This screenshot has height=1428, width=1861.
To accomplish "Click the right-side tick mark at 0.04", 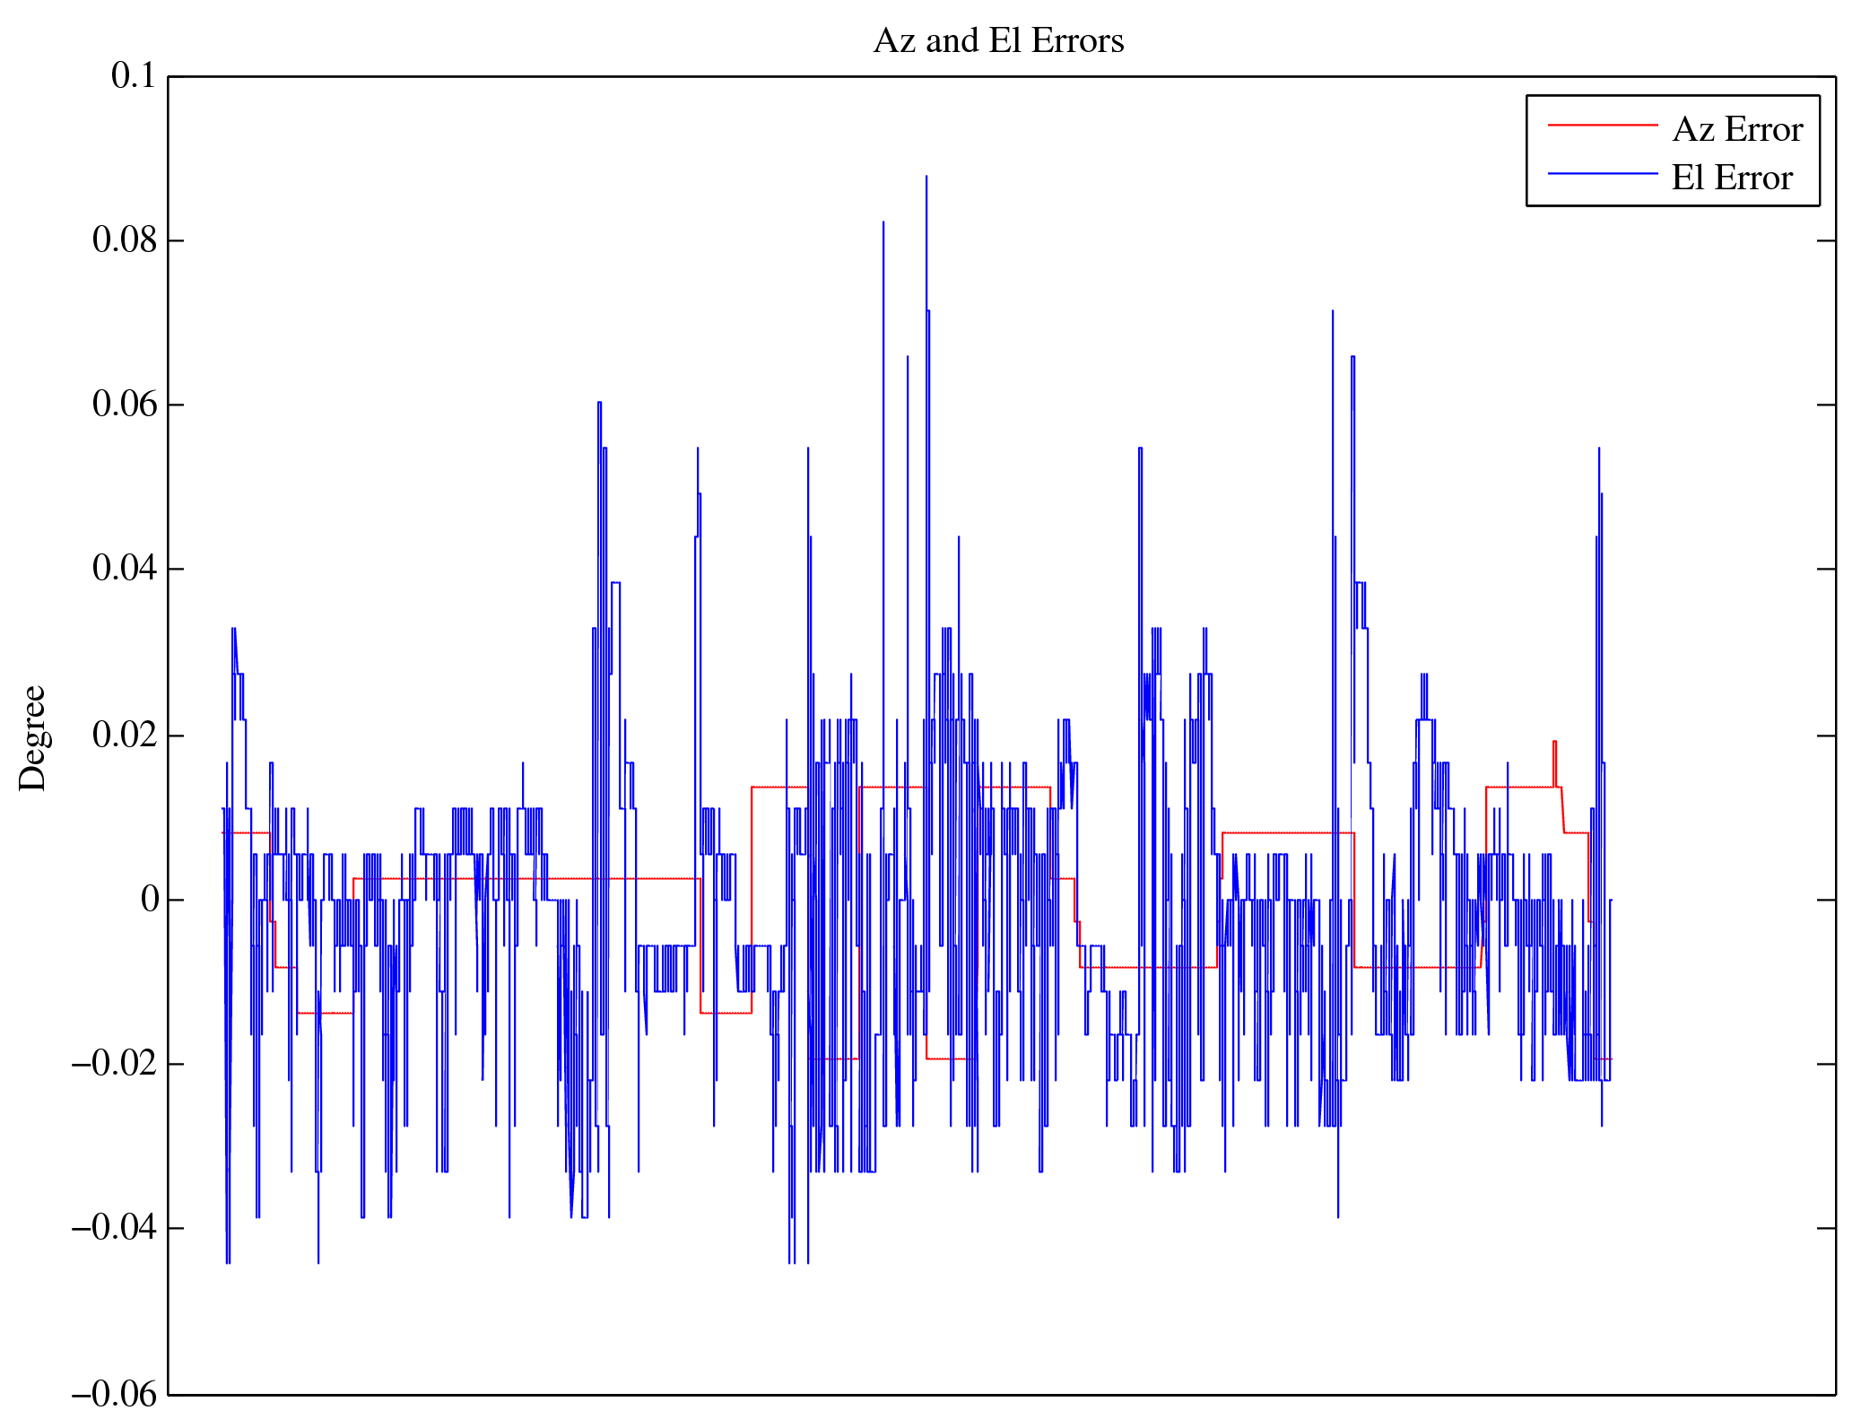I will [x=1826, y=569].
